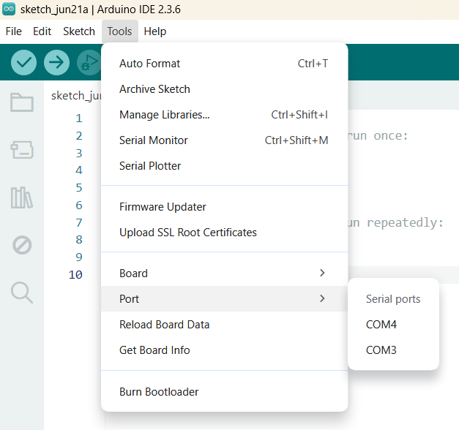
Task: Select Burn Bootloader menu entry
Action: [x=224, y=392]
